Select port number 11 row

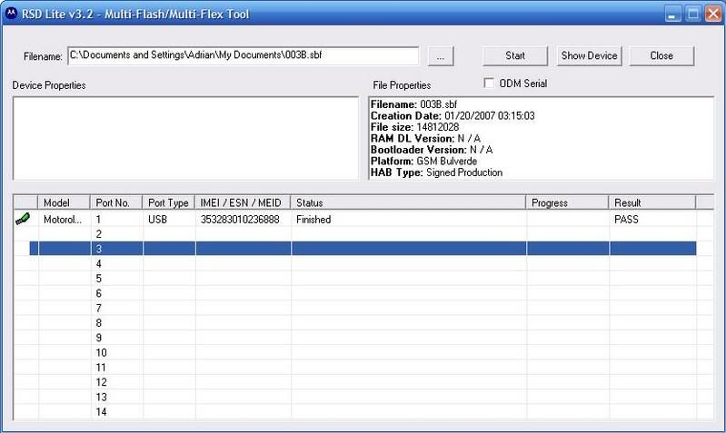point(363,368)
